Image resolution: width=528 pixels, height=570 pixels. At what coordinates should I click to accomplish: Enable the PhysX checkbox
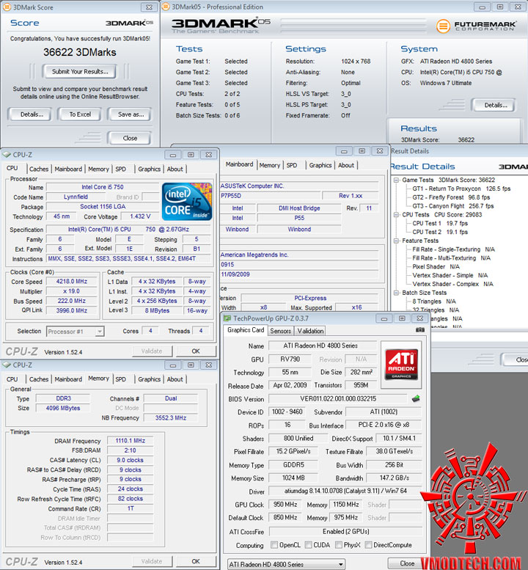coord(339,545)
